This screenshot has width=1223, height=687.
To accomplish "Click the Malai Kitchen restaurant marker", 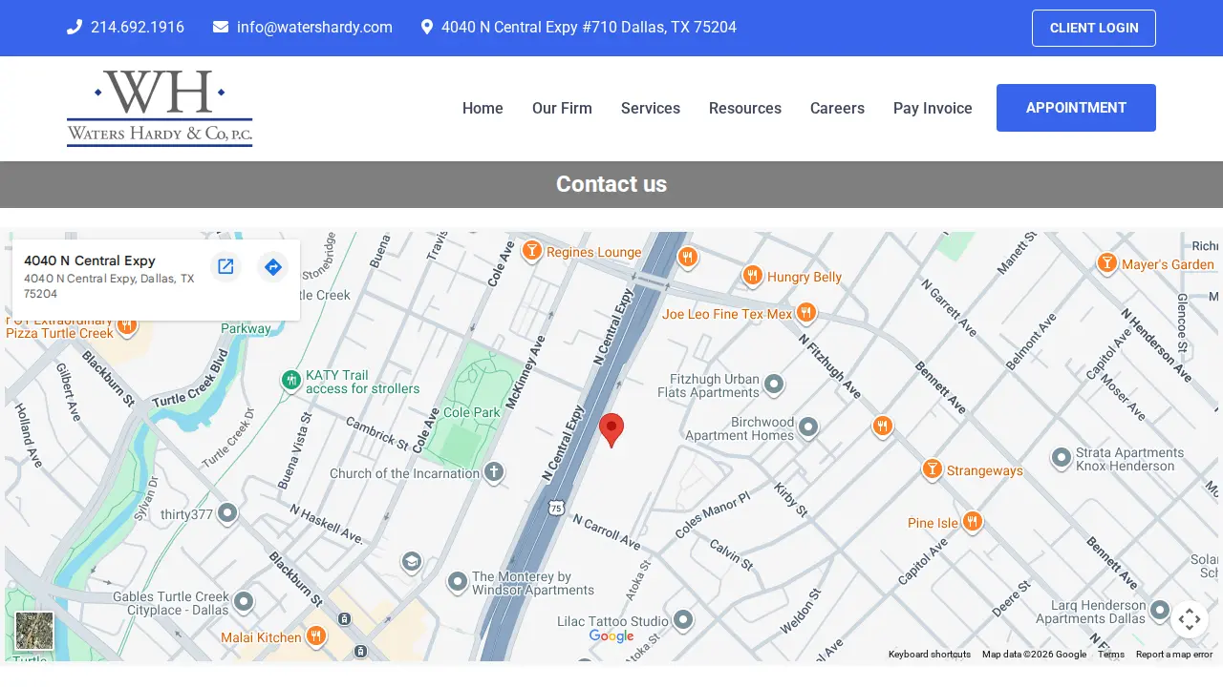I will coord(316,635).
